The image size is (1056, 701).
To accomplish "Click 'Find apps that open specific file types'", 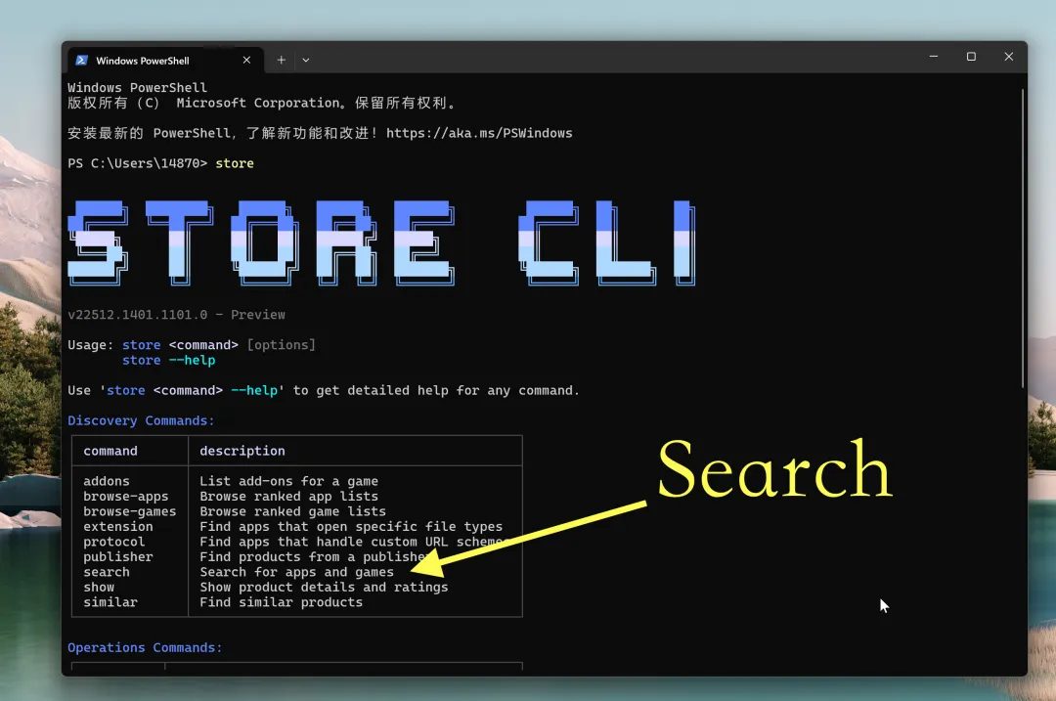I will 351,527.
